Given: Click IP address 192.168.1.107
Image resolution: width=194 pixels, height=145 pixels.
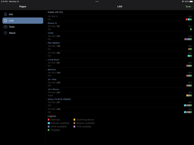Looking at the screenshot, I should coord(54,26).
